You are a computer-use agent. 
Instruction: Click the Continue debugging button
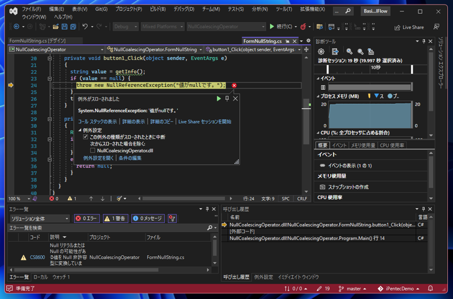pyautogui.click(x=281, y=27)
